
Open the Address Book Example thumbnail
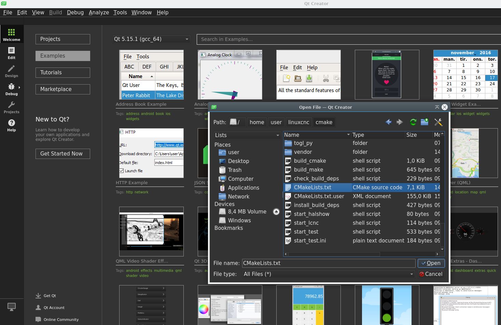[x=151, y=75]
